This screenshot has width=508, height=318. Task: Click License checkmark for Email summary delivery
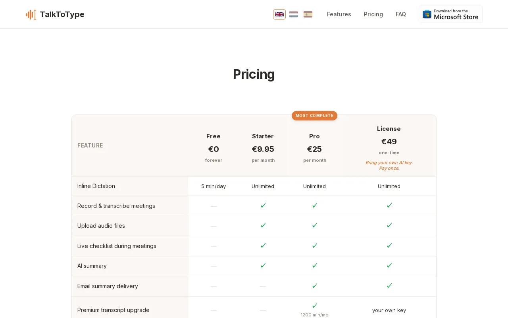click(x=389, y=286)
